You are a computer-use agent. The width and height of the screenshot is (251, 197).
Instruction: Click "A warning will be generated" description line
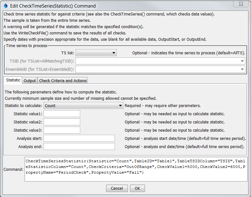(x=74, y=27)
